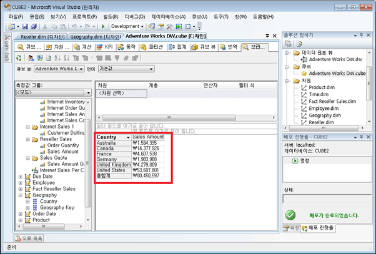This screenshot has width=376, height=254.
Task: Expand the Country hierarchy node
Action: click(28, 202)
